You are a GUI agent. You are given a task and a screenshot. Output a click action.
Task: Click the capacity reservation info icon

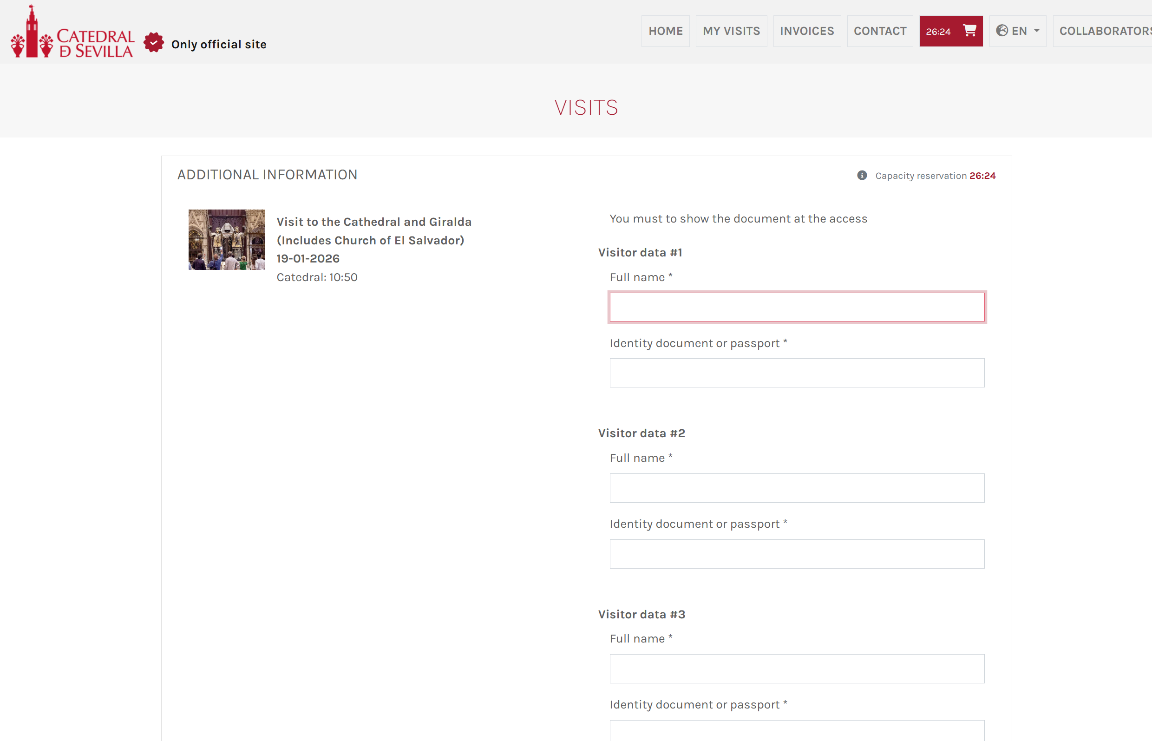coord(862,176)
